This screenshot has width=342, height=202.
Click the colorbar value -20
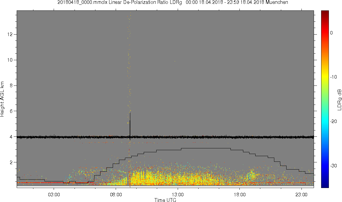click(333, 121)
